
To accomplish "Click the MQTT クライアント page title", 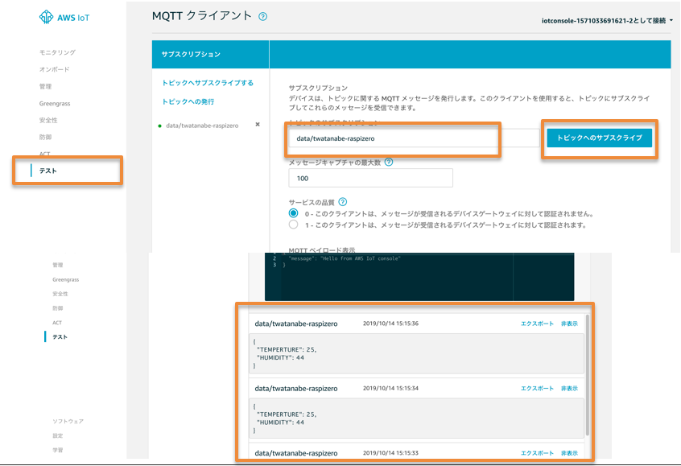I will coord(202,16).
